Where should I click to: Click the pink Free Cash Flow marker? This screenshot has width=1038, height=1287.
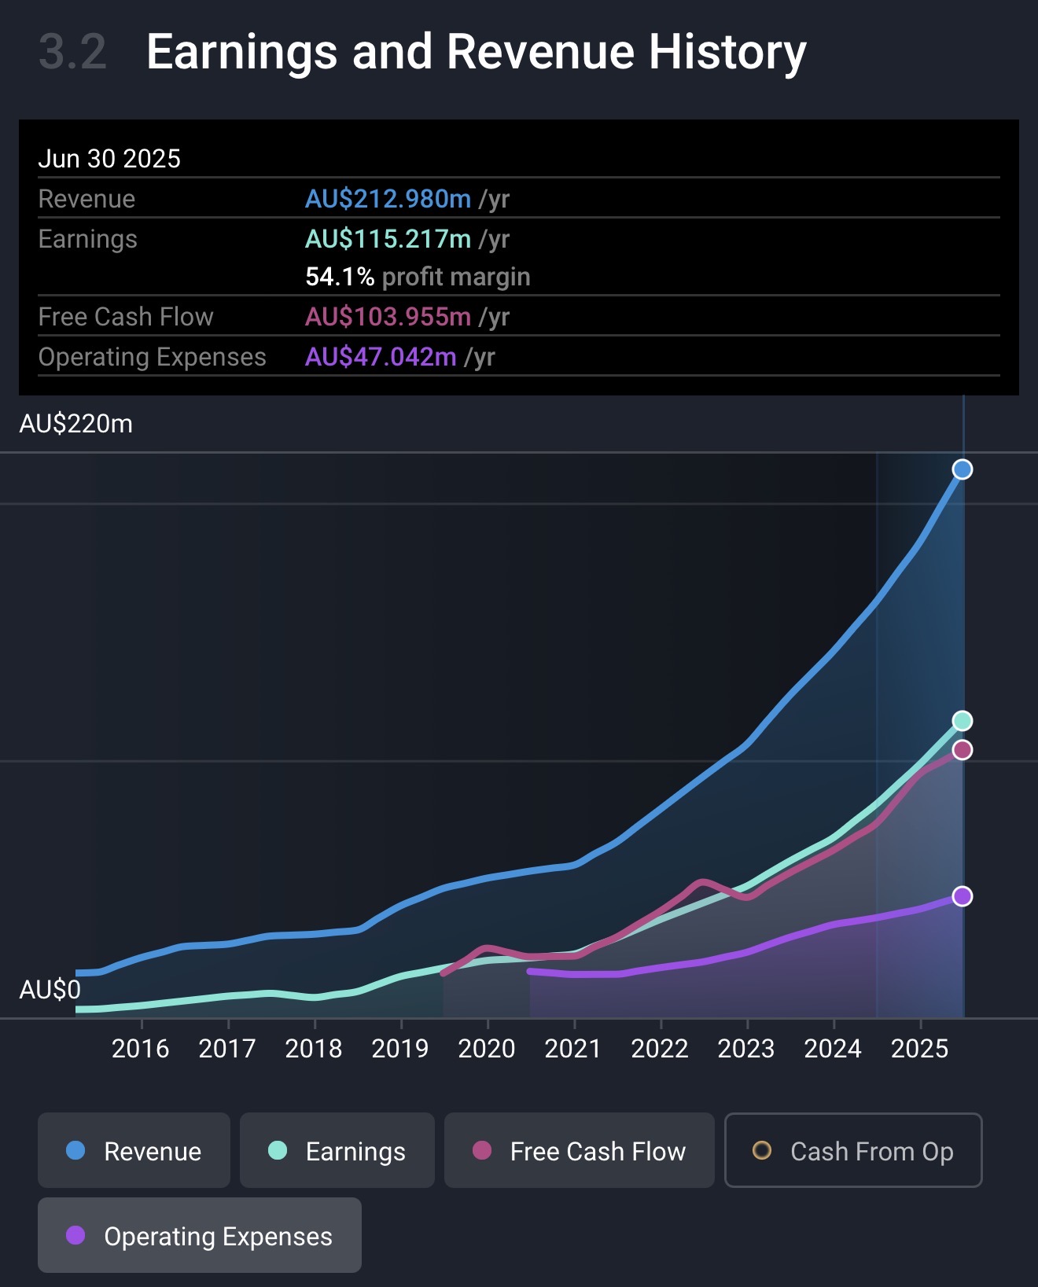[963, 750]
